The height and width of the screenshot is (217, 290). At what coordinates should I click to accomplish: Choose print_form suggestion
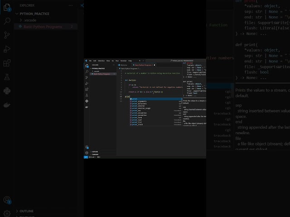pos(155,118)
